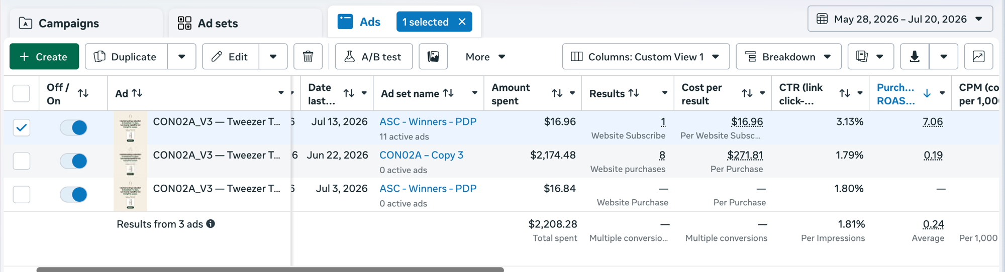Open ASC - Winners - PDP with 11 active ads
The height and width of the screenshot is (272, 1005).
[x=428, y=121]
